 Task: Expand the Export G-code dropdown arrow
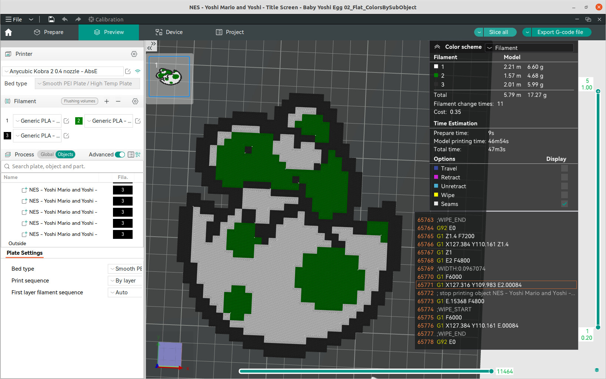pos(527,32)
